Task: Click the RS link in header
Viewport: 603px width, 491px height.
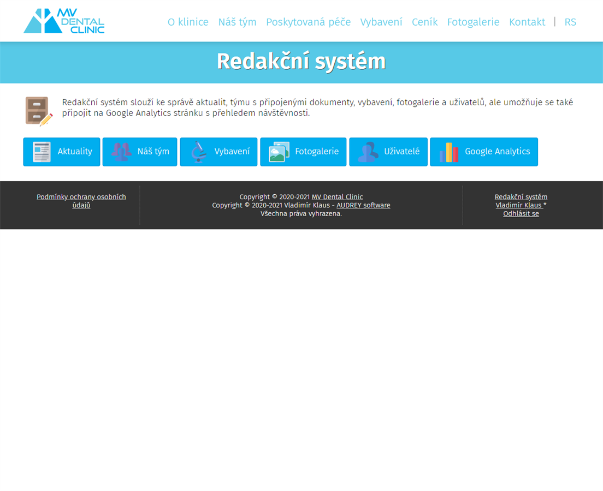Action: tap(570, 22)
